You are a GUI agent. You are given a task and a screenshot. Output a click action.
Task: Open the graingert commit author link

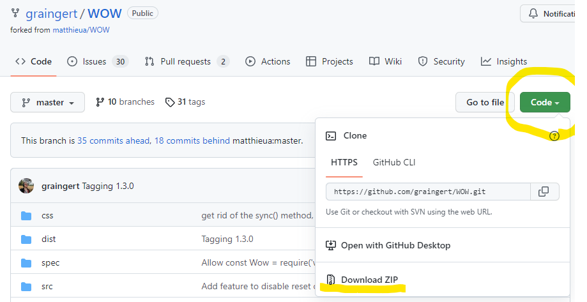[60, 186]
